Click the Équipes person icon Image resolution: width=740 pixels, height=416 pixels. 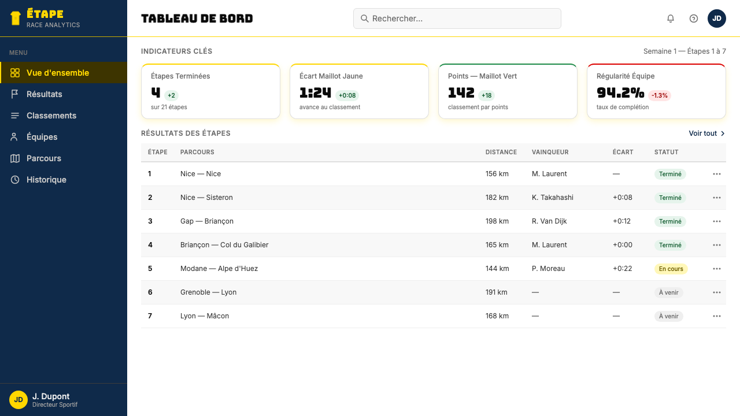point(15,137)
